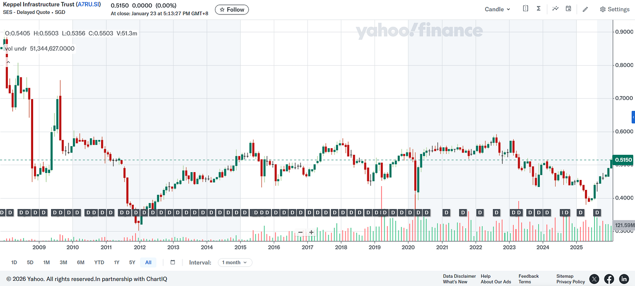Select the 1Y range
The image size is (635, 286).
click(x=116, y=263)
